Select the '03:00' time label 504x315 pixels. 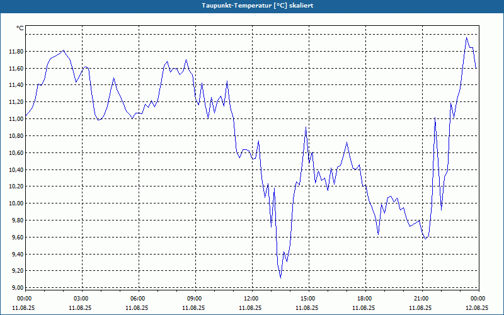pyautogui.click(x=81, y=299)
